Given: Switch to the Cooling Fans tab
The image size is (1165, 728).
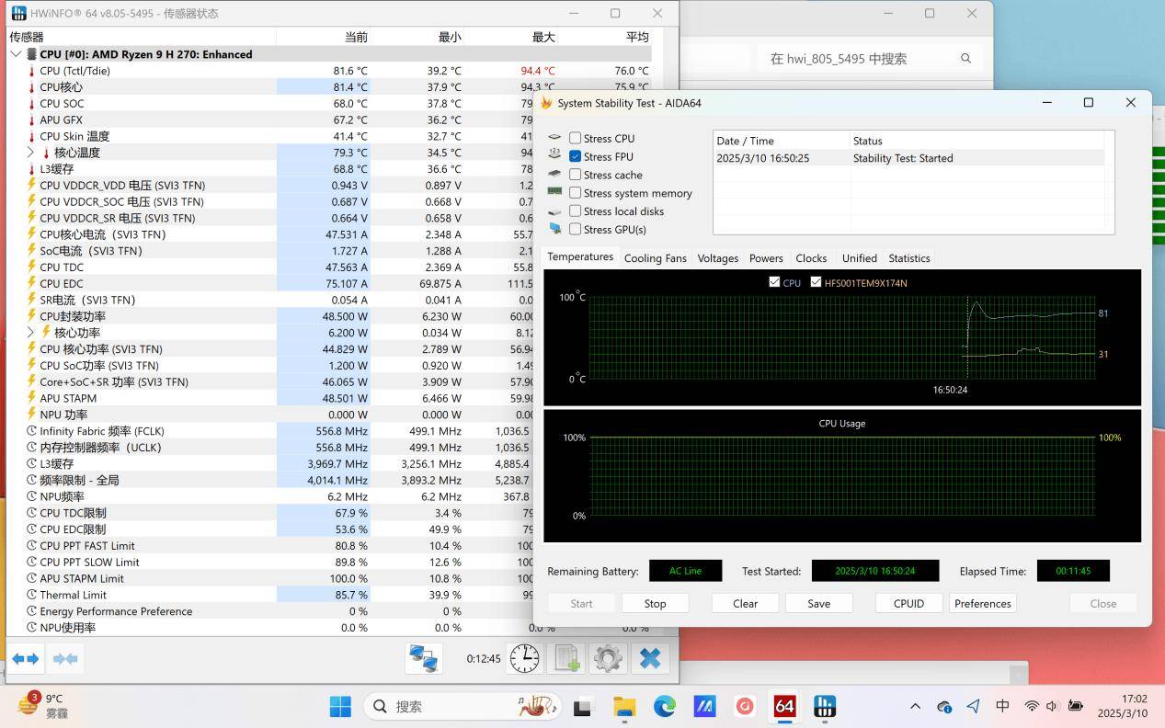Looking at the screenshot, I should coord(655,258).
